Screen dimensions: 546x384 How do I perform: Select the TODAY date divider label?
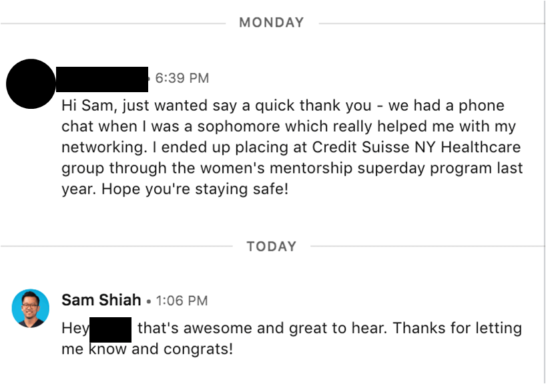pos(272,246)
